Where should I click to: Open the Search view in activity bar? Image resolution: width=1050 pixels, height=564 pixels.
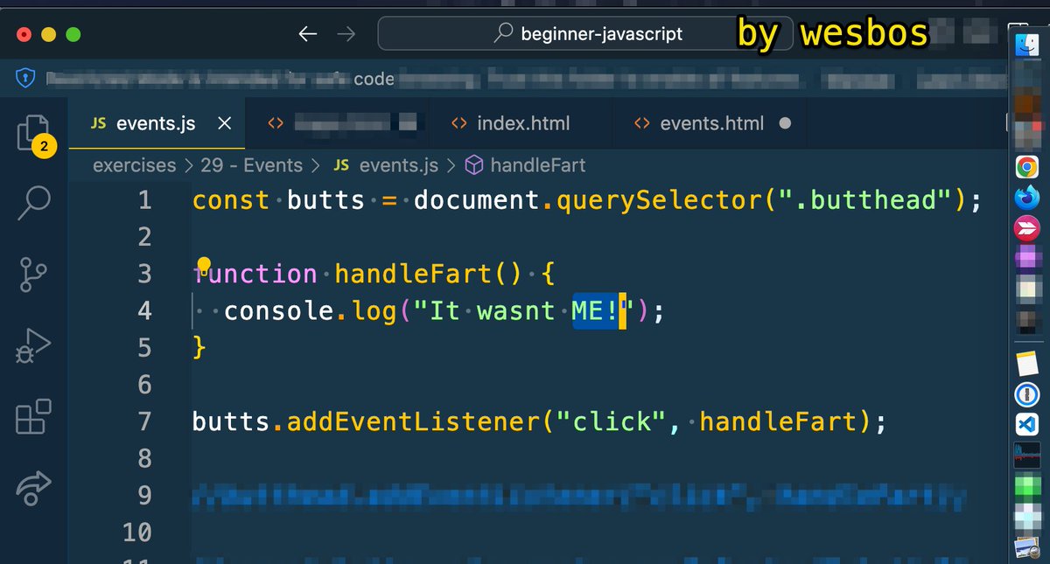point(34,203)
